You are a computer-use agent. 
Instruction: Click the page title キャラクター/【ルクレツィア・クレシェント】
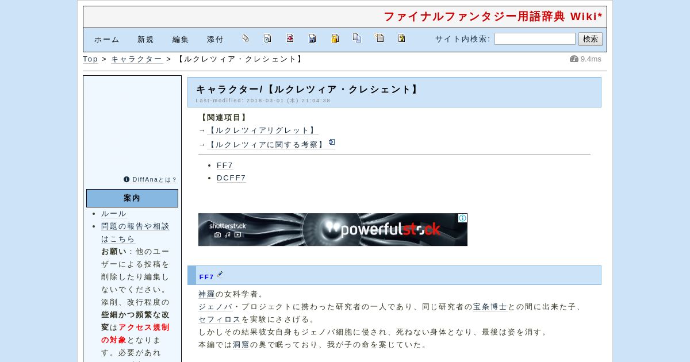coord(308,90)
